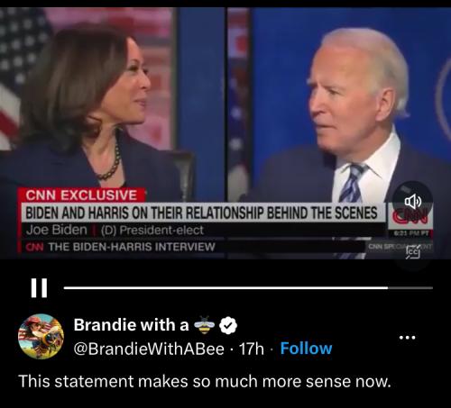Click the headline about relationship behind the scenes
Screen dimensions: 451x408
coord(201,213)
